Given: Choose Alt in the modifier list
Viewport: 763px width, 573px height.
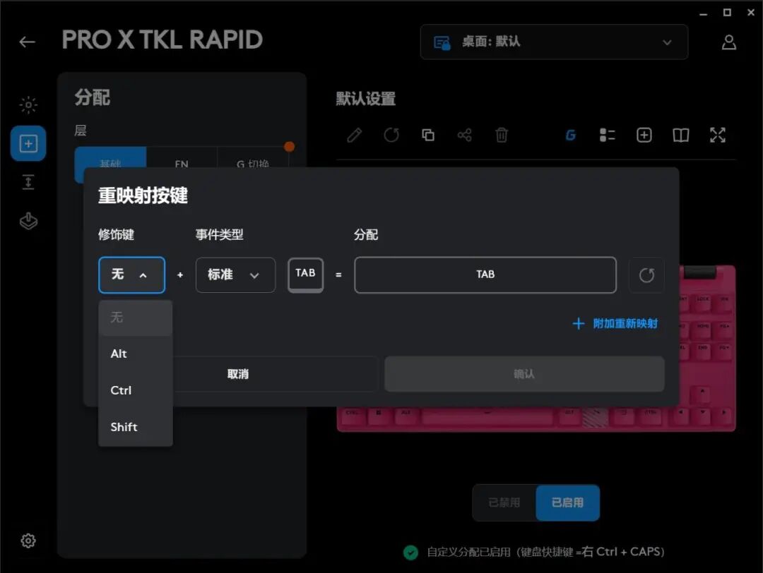Looking at the screenshot, I should [135, 354].
